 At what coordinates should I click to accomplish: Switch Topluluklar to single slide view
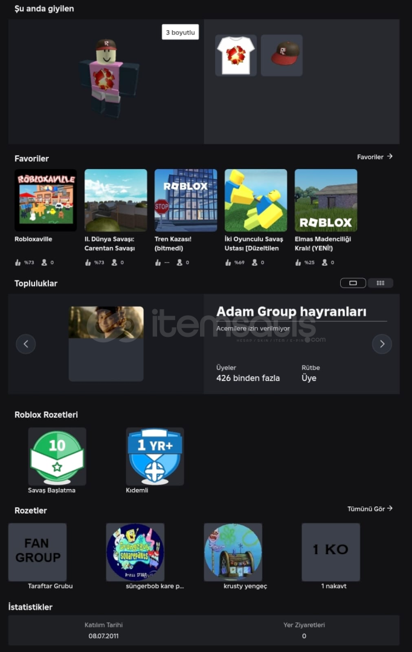(353, 283)
